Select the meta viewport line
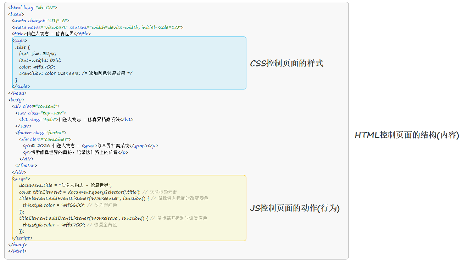463x260 pixels. coord(97,27)
